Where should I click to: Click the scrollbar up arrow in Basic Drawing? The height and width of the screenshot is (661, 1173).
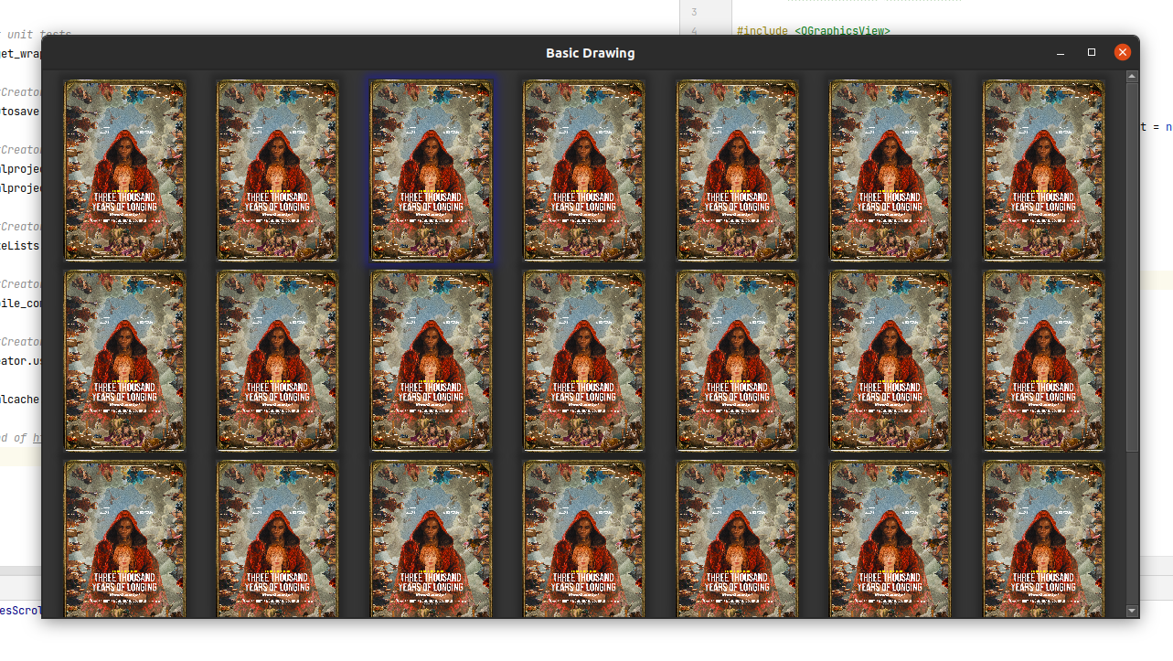(1132, 77)
